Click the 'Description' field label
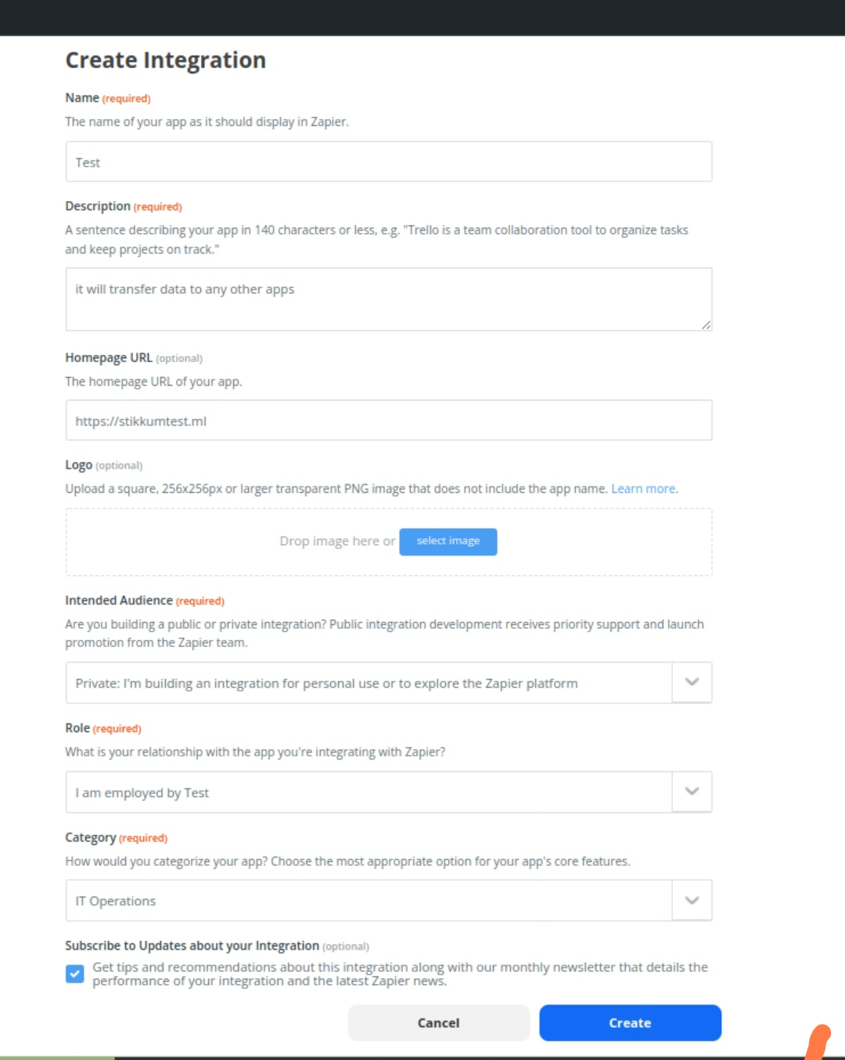845x1060 pixels. [98, 206]
